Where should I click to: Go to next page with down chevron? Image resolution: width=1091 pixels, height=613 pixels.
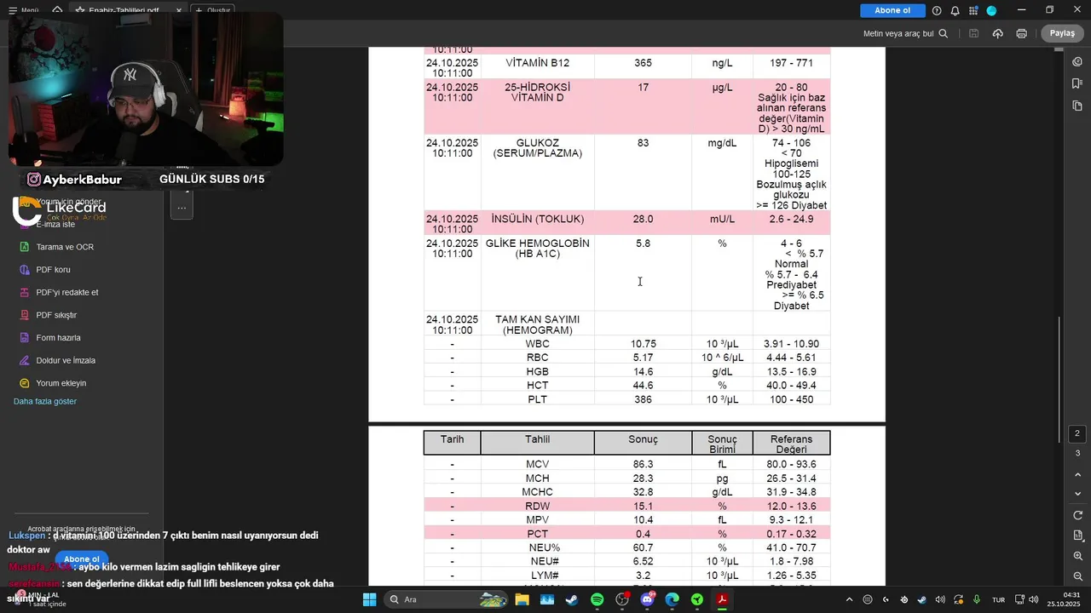pos(1077,494)
